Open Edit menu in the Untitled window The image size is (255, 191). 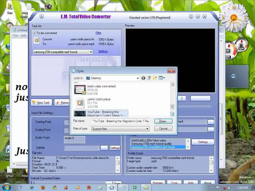(24, 35)
